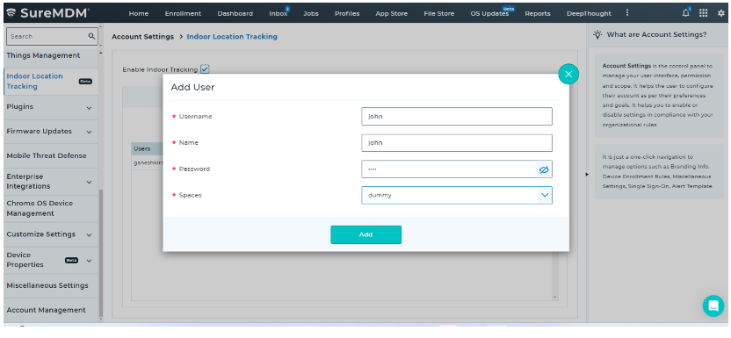Open the chat support bubble
Screen dimensions: 731x338
713,306
